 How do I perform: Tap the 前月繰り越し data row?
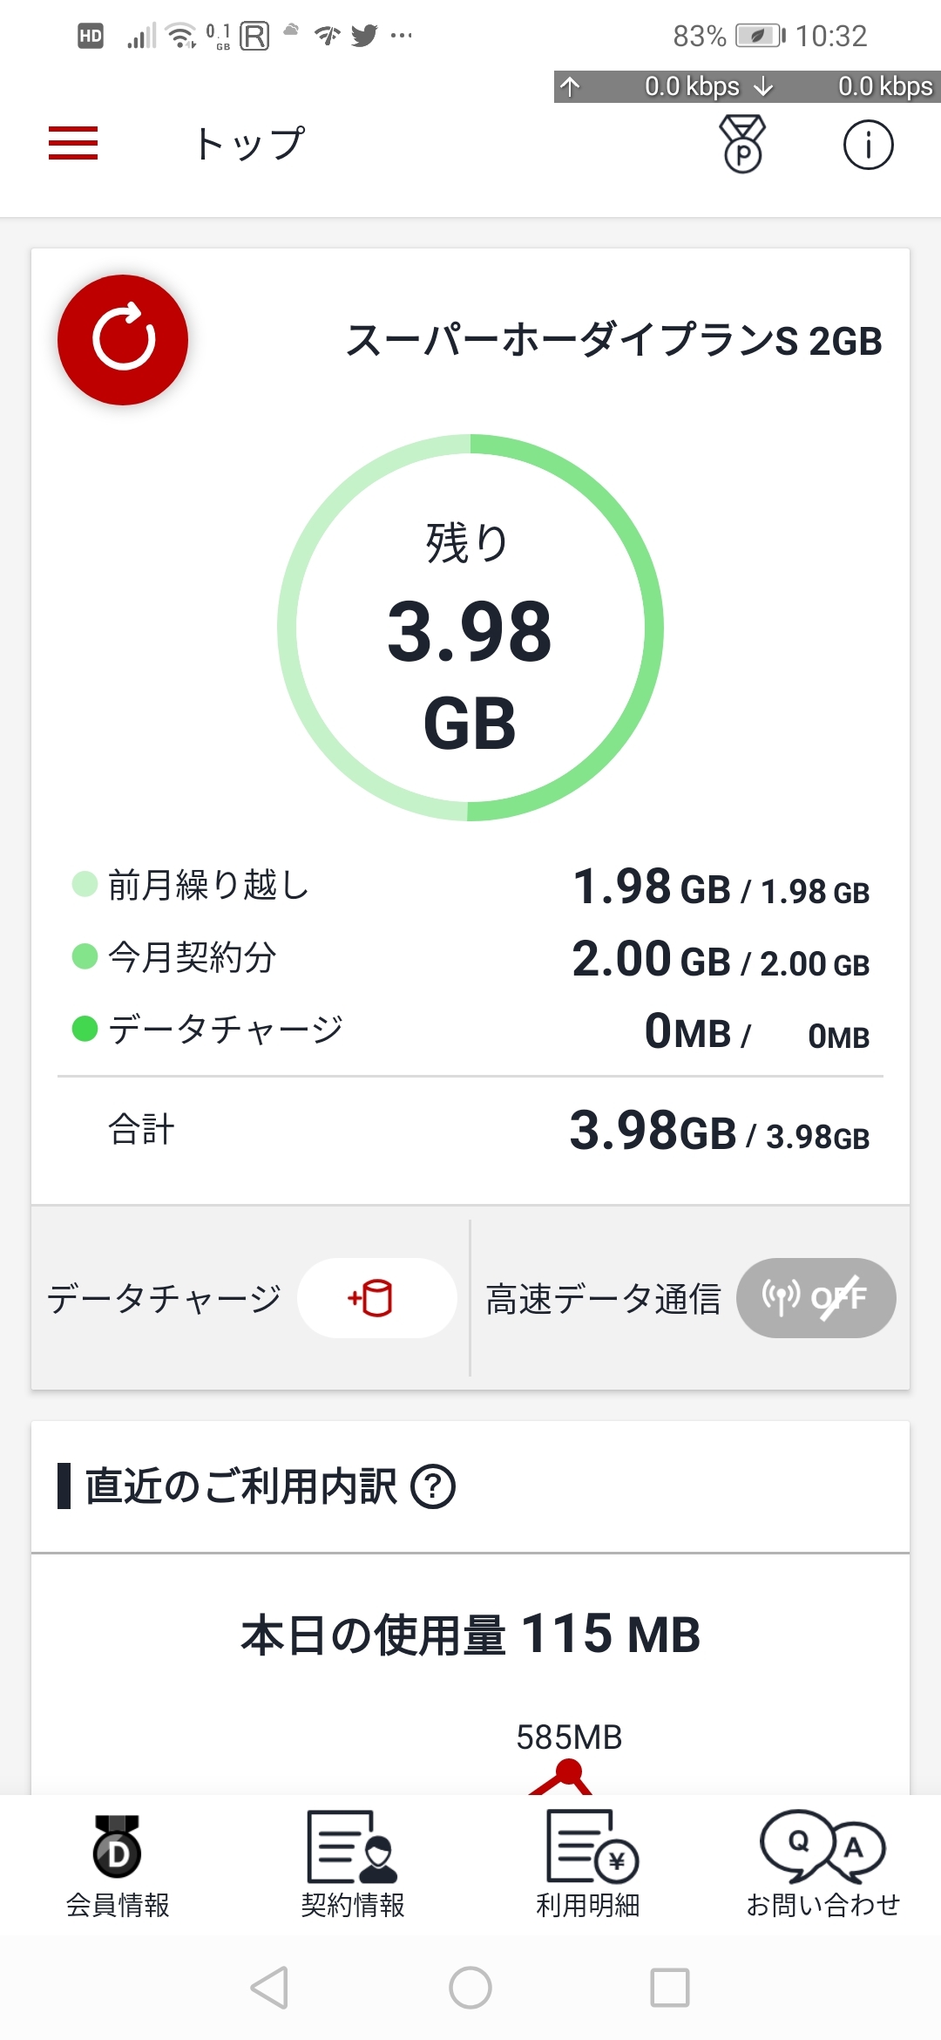click(x=470, y=887)
